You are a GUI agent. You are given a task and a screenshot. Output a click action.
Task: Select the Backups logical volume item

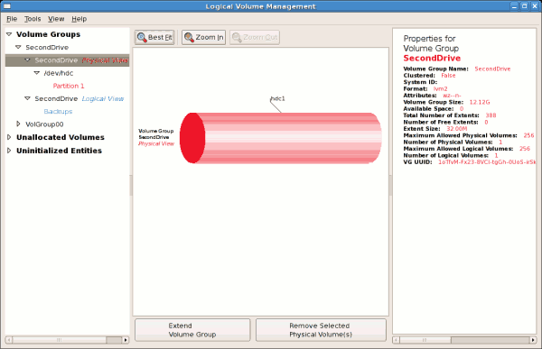pyautogui.click(x=58, y=112)
